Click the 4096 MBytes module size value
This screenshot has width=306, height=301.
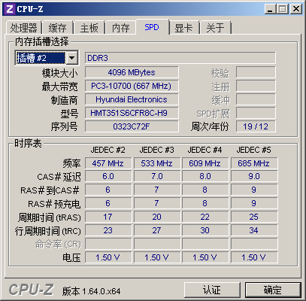coord(132,72)
